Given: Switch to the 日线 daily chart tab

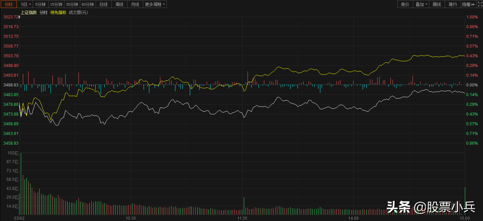Looking at the screenshot, I should 103,4.
